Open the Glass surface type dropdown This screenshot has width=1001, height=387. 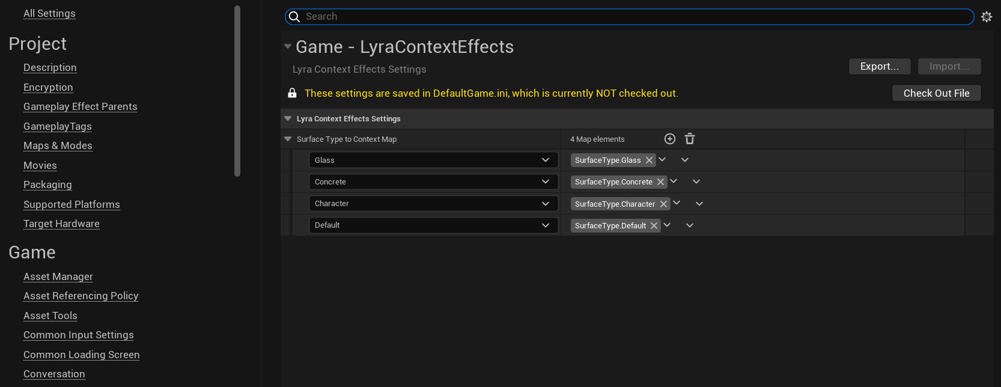(x=434, y=160)
